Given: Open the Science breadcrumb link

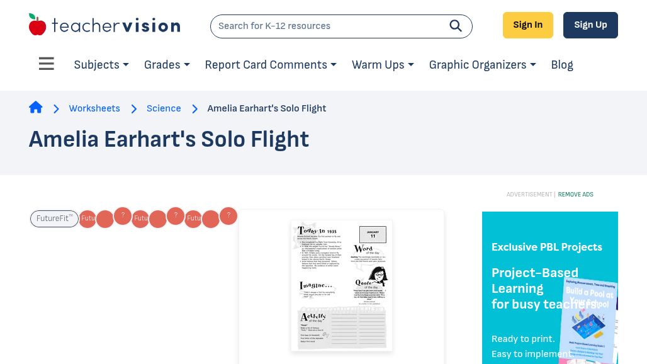Looking at the screenshot, I should pos(164,108).
